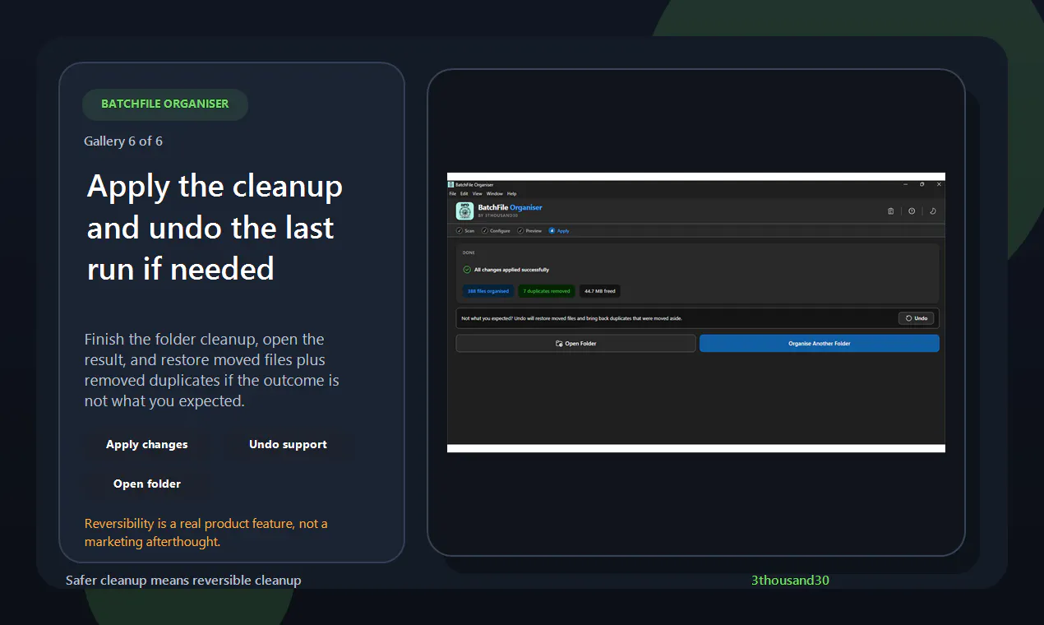
Task: Click the app screenshot thumbnail
Action: 696,312
